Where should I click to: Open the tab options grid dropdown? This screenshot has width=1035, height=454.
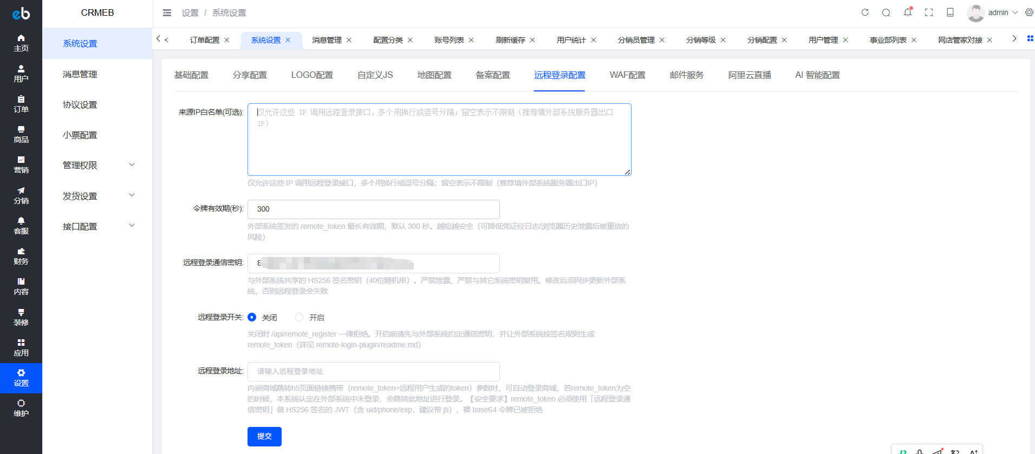point(1030,38)
